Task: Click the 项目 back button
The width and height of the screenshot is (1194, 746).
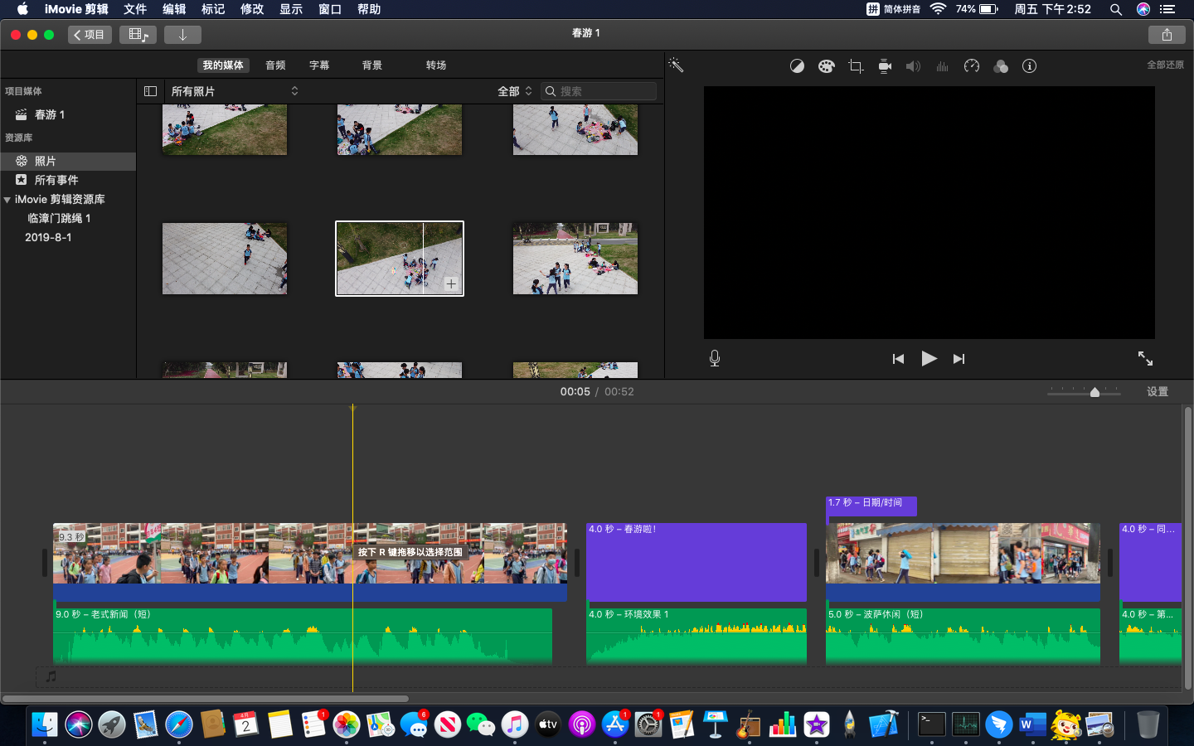Action: point(90,35)
